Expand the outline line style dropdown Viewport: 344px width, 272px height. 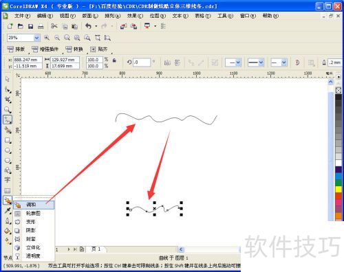pyautogui.click(x=256, y=63)
